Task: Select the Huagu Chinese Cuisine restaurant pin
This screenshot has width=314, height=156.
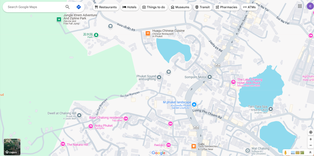Action: [148, 33]
